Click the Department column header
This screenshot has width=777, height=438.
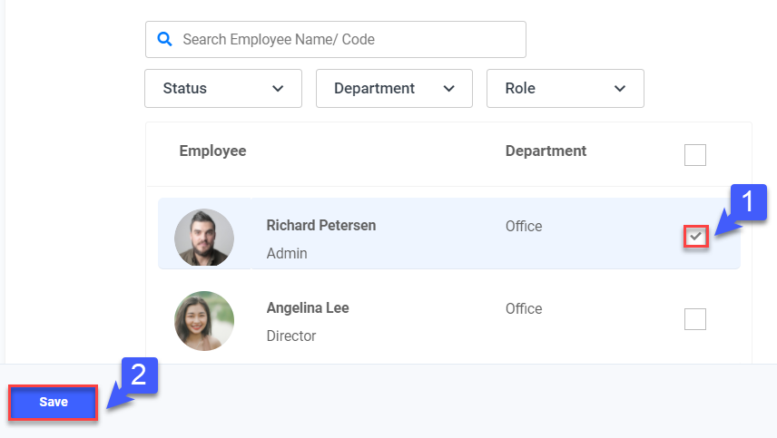546,151
